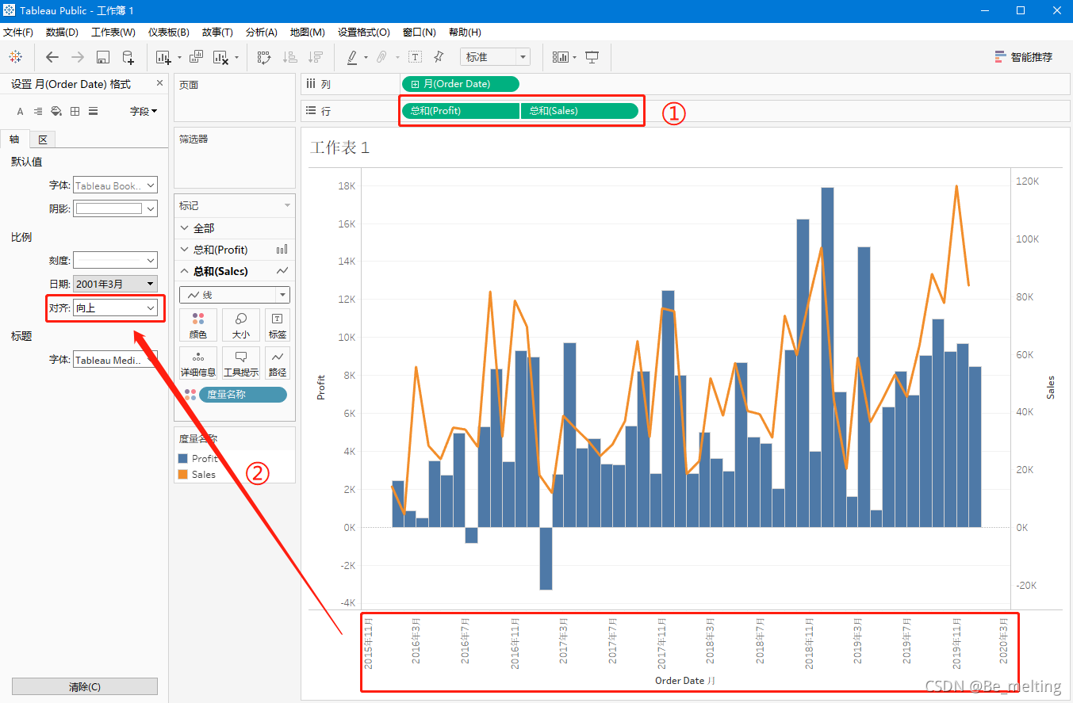
Task: Clear the worksheet icon
Action: tap(220, 57)
